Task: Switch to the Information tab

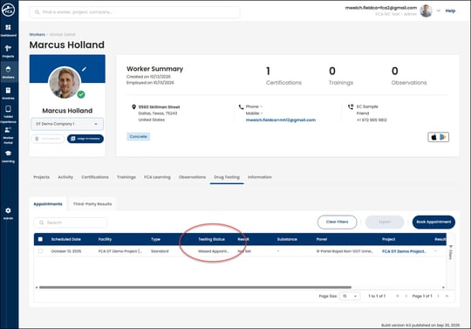Action: [260, 177]
